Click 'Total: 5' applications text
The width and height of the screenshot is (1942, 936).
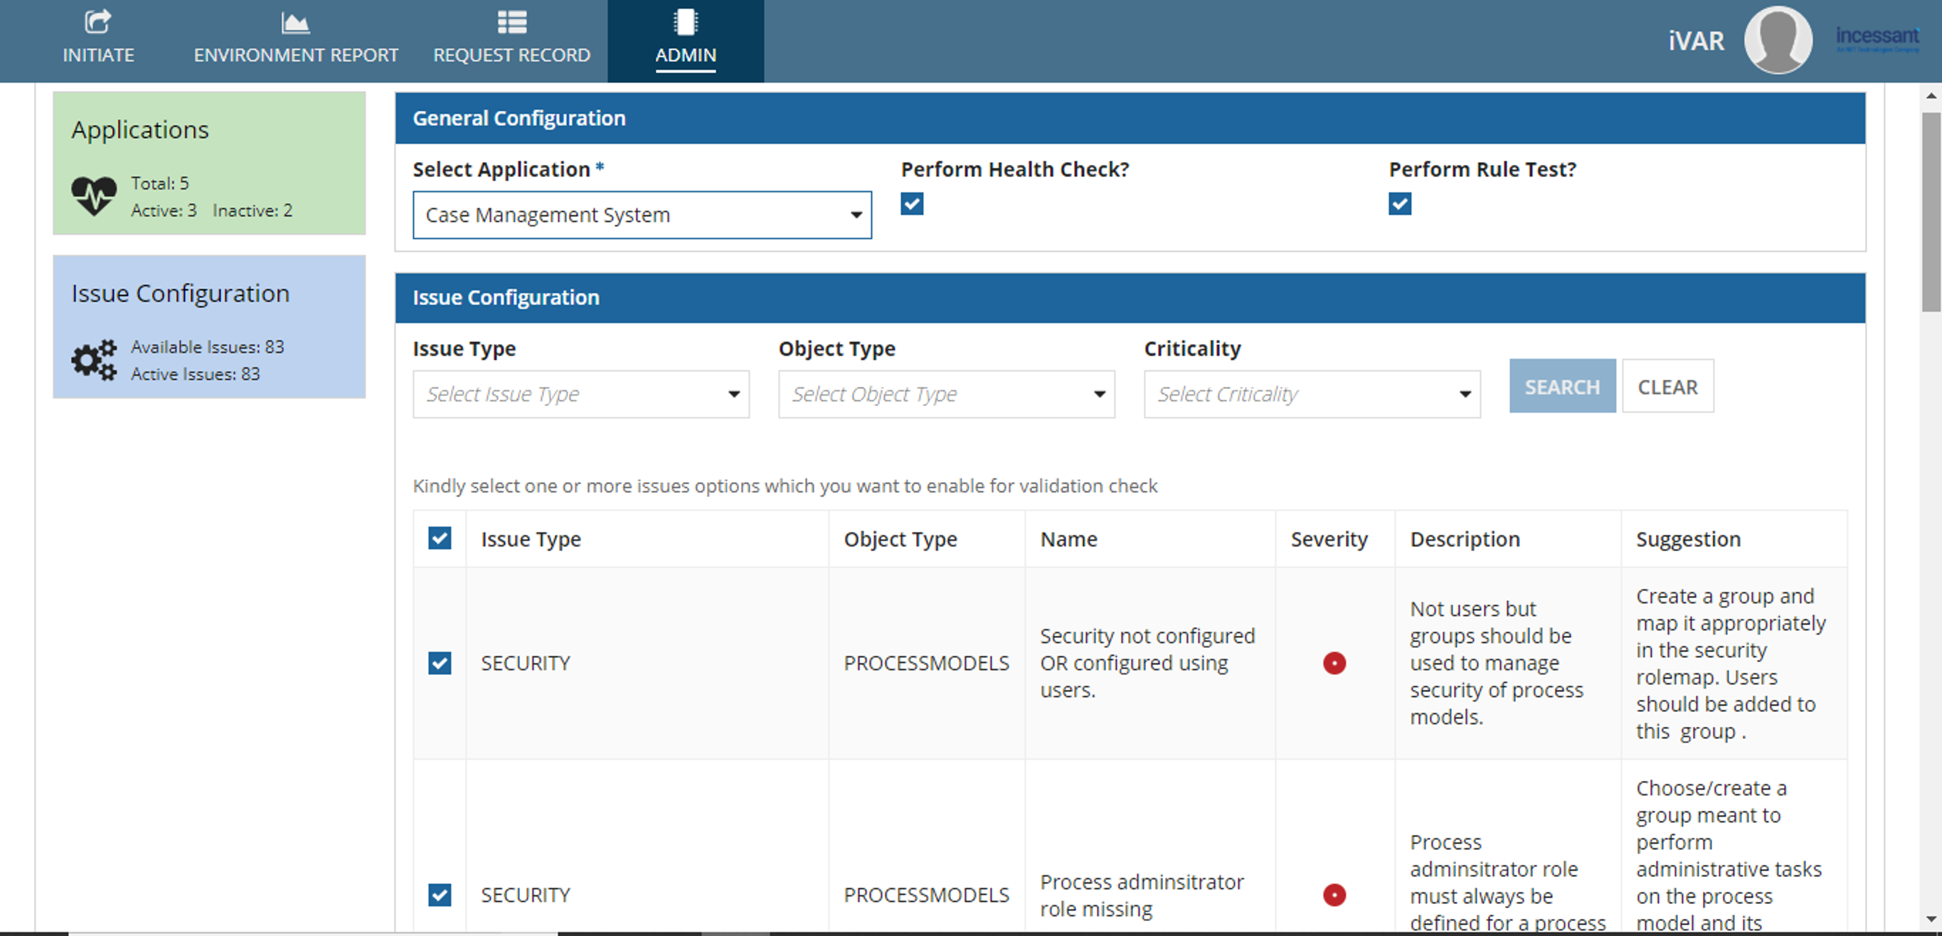pos(160,183)
